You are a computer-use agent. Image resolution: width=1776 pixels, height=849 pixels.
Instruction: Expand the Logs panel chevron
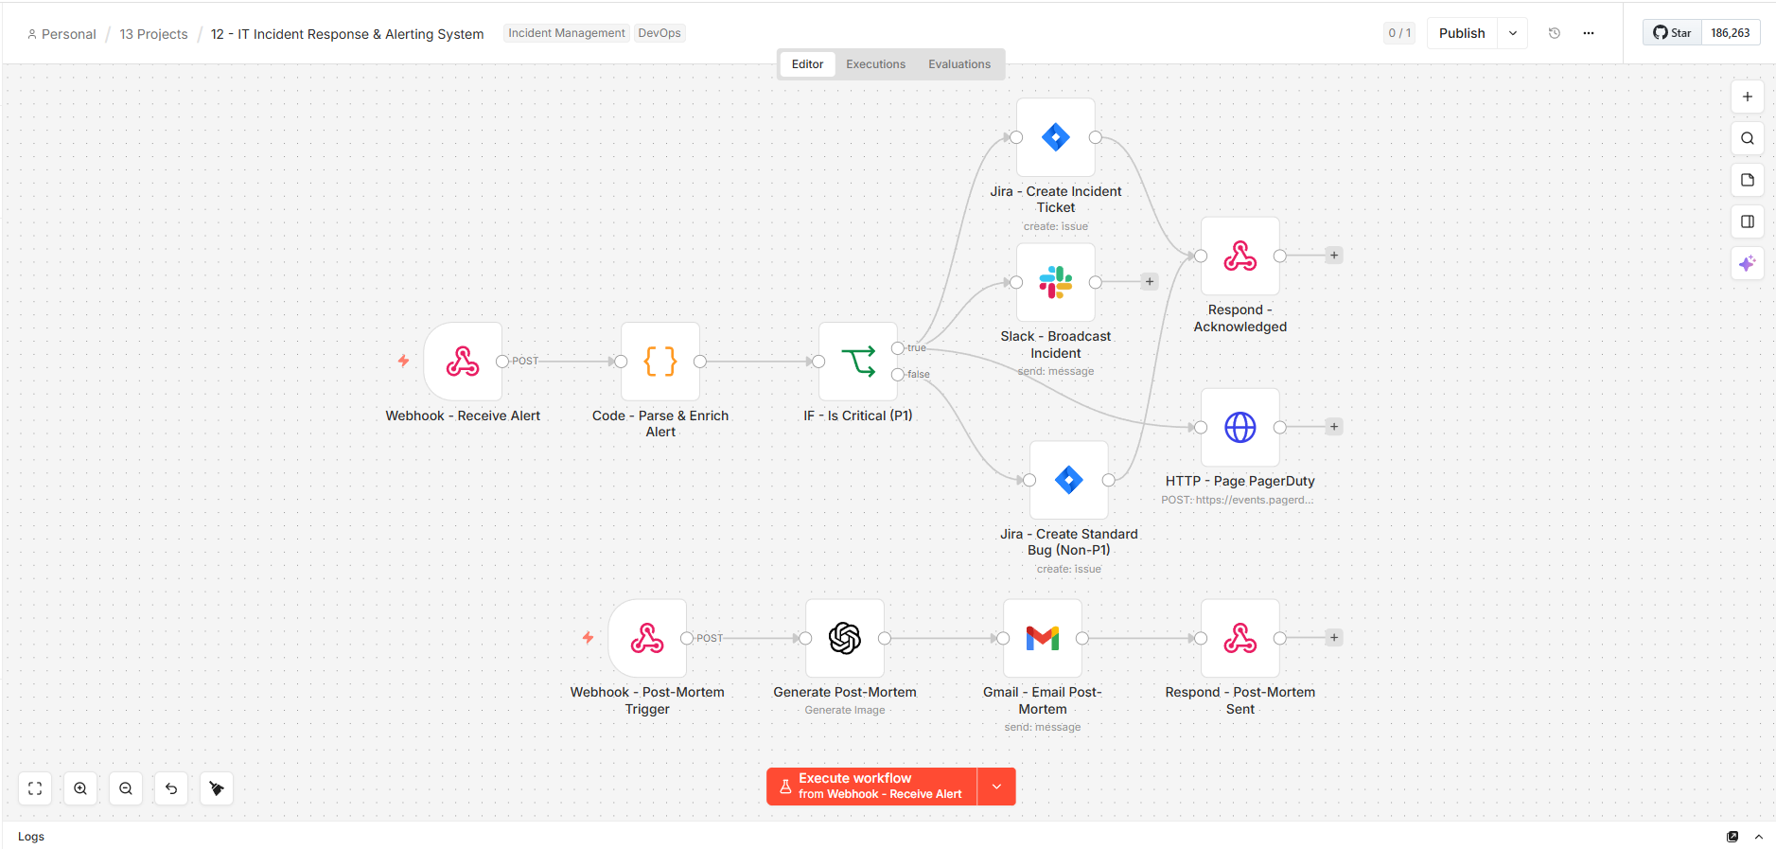[1759, 837]
